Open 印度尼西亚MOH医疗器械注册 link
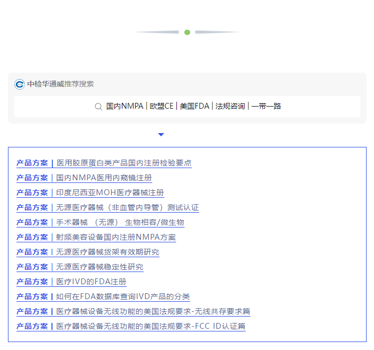The image size is (374, 350). coord(110,193)
